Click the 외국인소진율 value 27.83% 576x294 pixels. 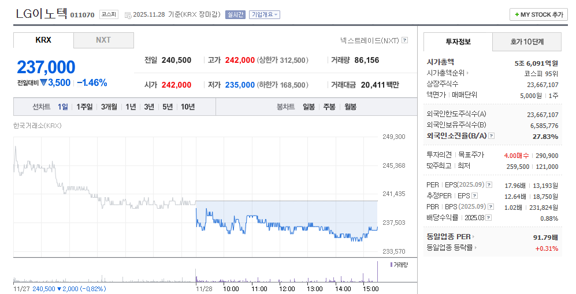[545, 137]
